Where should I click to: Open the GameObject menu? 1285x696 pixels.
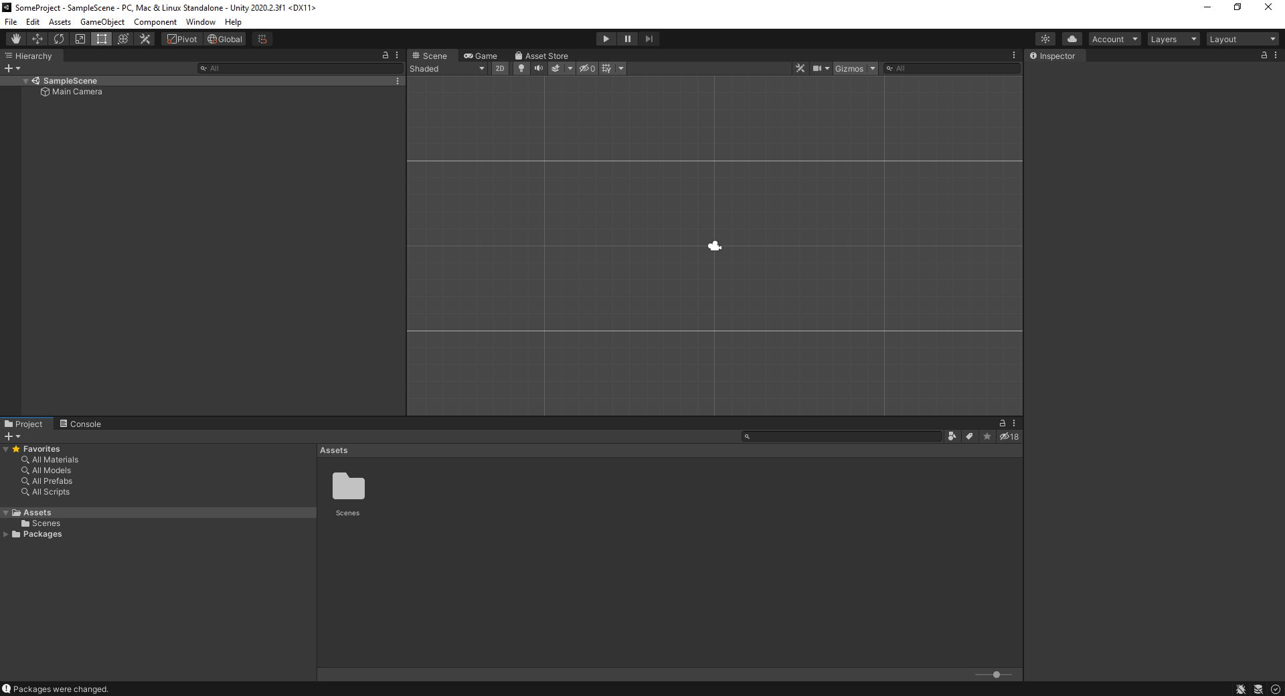(102, 22)
